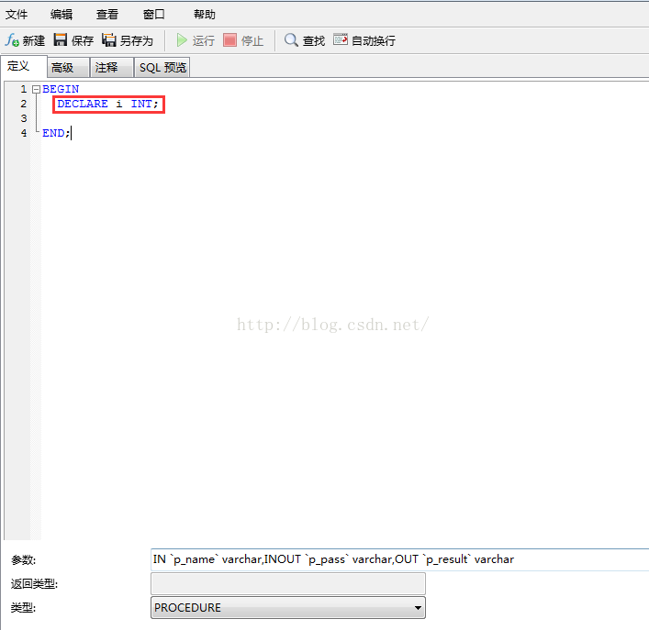
Task: Switch to the 定义 (Definition) tab
Action: [24, 66]
